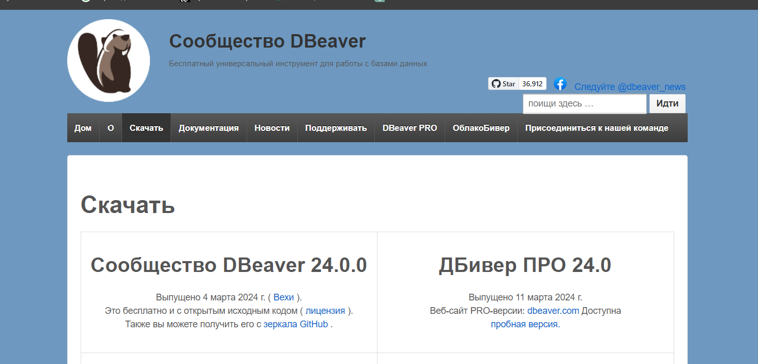Viewport: 758px width, 364px height.
Task: Follow the Следуйте @dbeaver_news link
Action: pos(630,87)
